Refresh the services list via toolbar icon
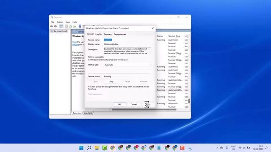The width and height of the screenshot is (271, 152). 71,26
